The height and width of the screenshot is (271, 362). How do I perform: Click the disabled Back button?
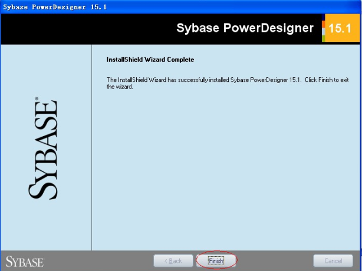pos(173,261)
